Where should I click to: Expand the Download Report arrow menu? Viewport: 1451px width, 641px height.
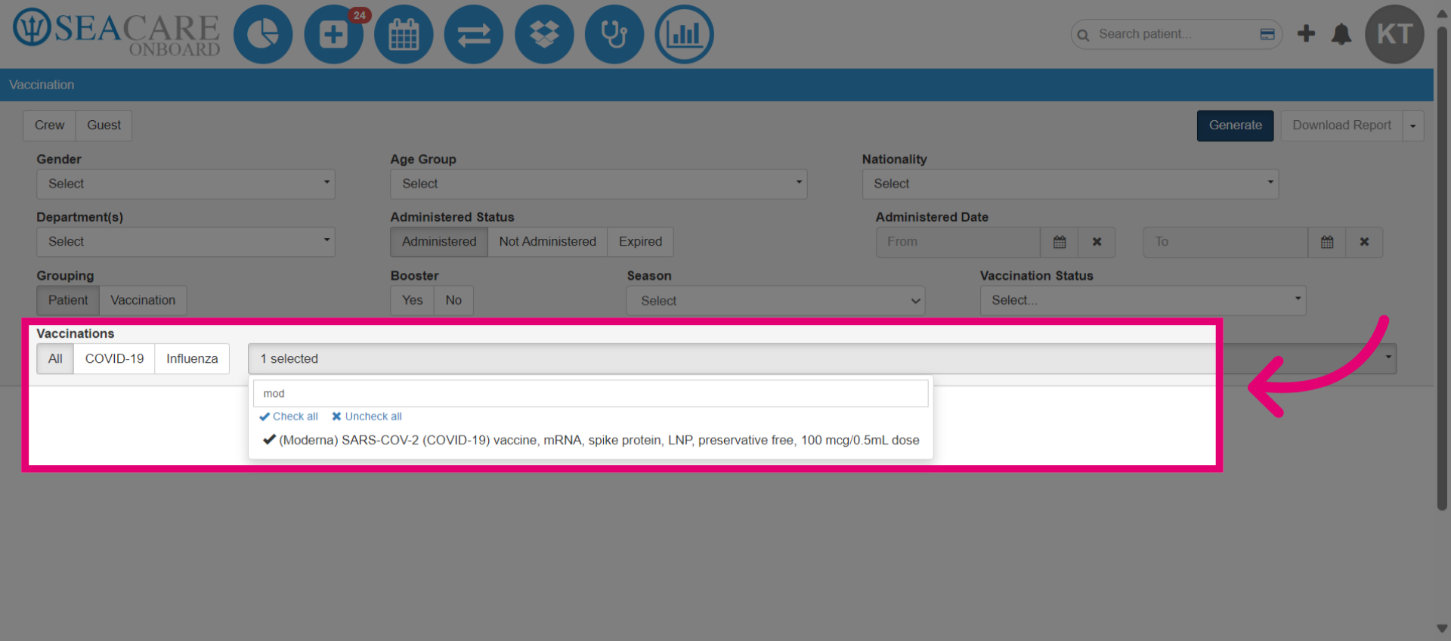(x=1413, y=125)
